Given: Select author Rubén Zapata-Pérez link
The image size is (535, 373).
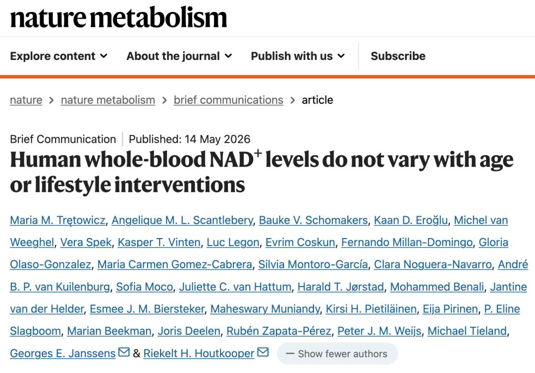Looking at the screenshot, I should tap(279, 331).
